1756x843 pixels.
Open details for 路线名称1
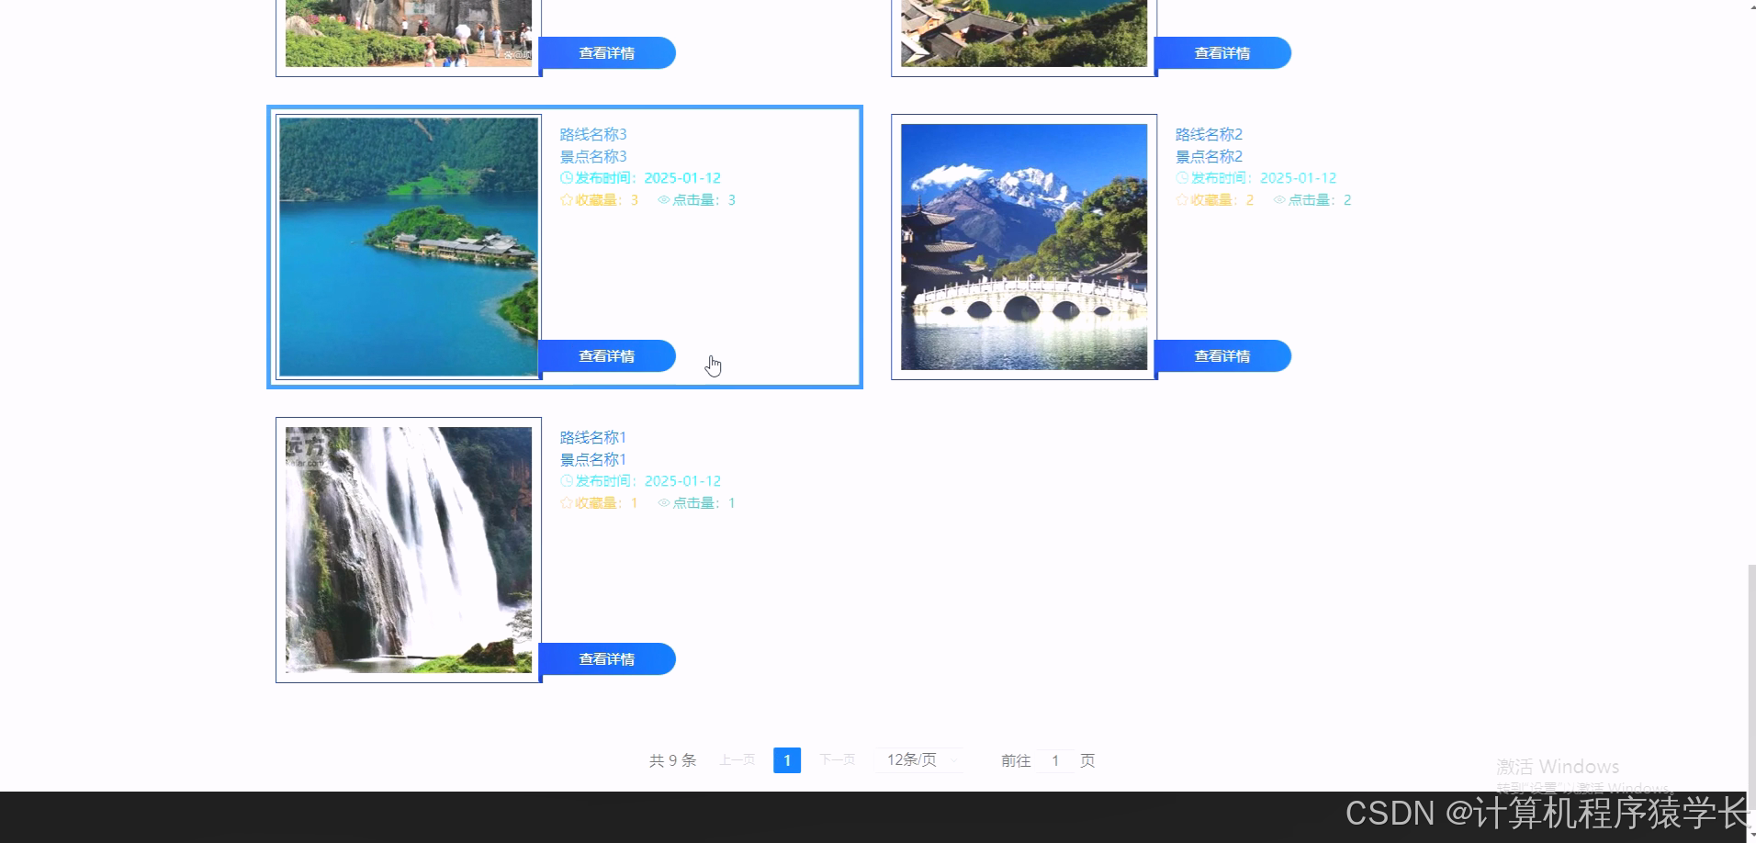607,659
